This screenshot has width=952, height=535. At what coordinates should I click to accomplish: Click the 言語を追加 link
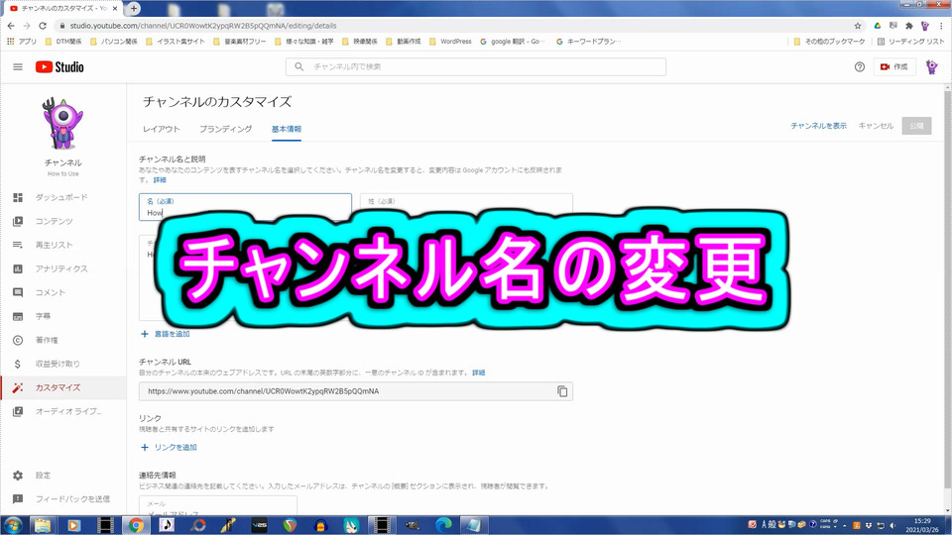point(166,334)
